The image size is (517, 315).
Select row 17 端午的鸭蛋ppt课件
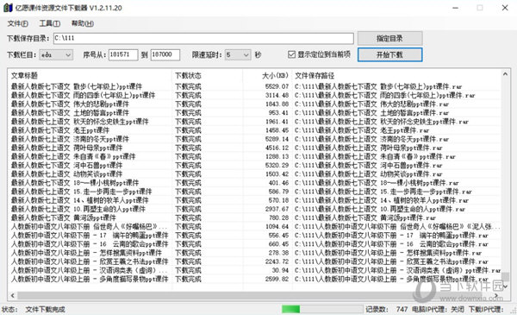tap(254, 236)
